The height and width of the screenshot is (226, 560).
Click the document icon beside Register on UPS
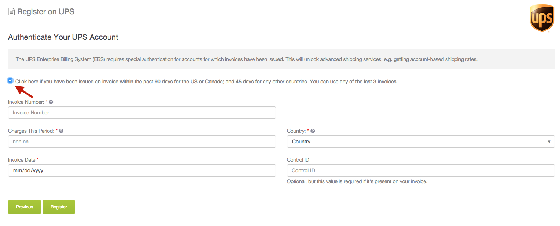click(11, 12)
